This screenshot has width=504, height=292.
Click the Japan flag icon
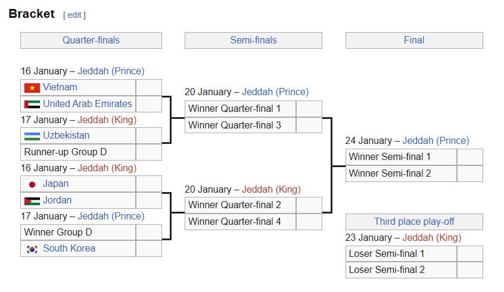coord(32,184)
